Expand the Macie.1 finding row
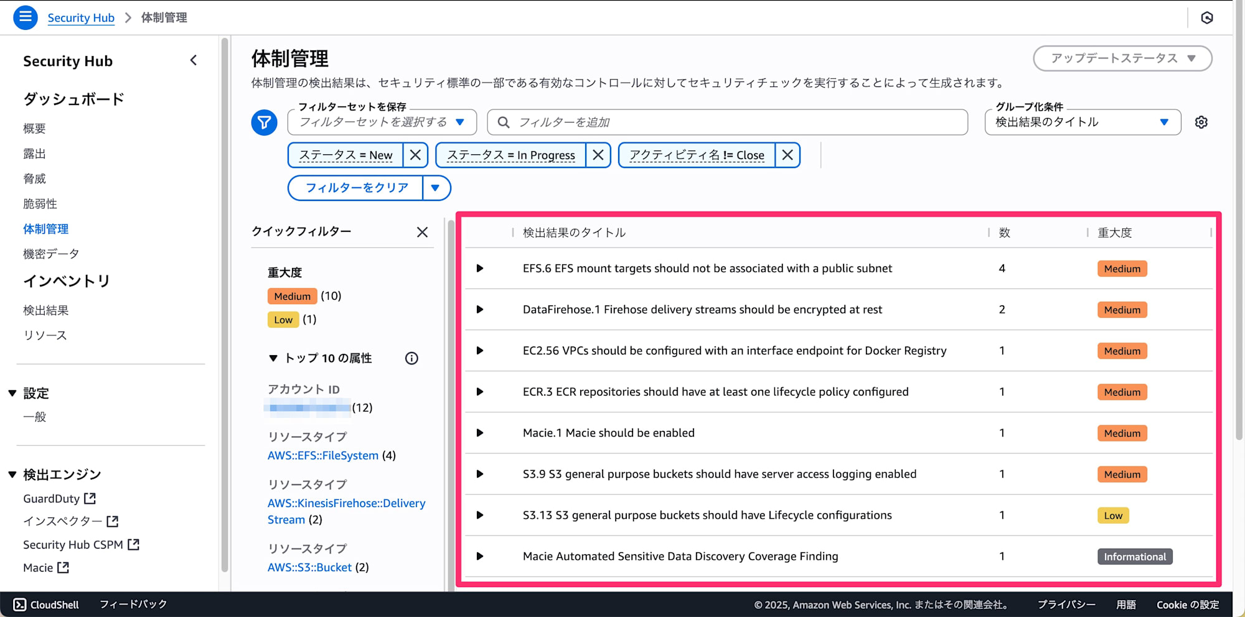Image resolution: width=1245 pixels, height=617 pixels. [480, 433]
